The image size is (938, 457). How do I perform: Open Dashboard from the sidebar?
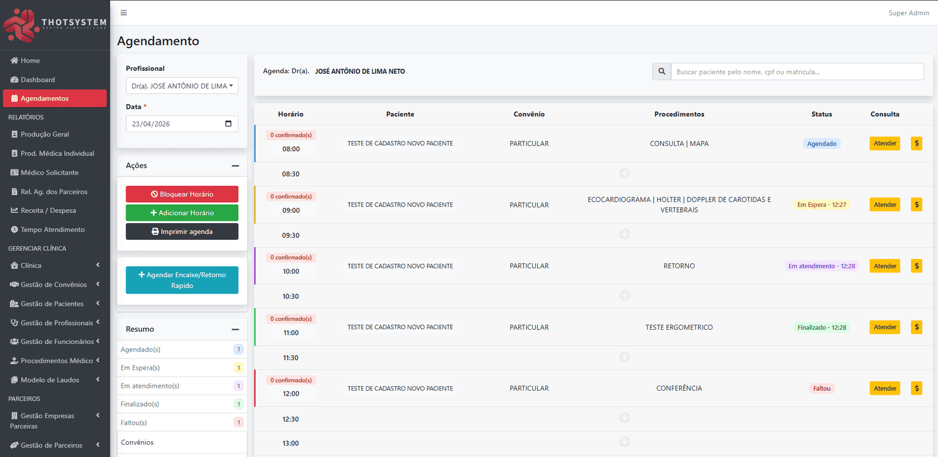(x=38, y=80)
